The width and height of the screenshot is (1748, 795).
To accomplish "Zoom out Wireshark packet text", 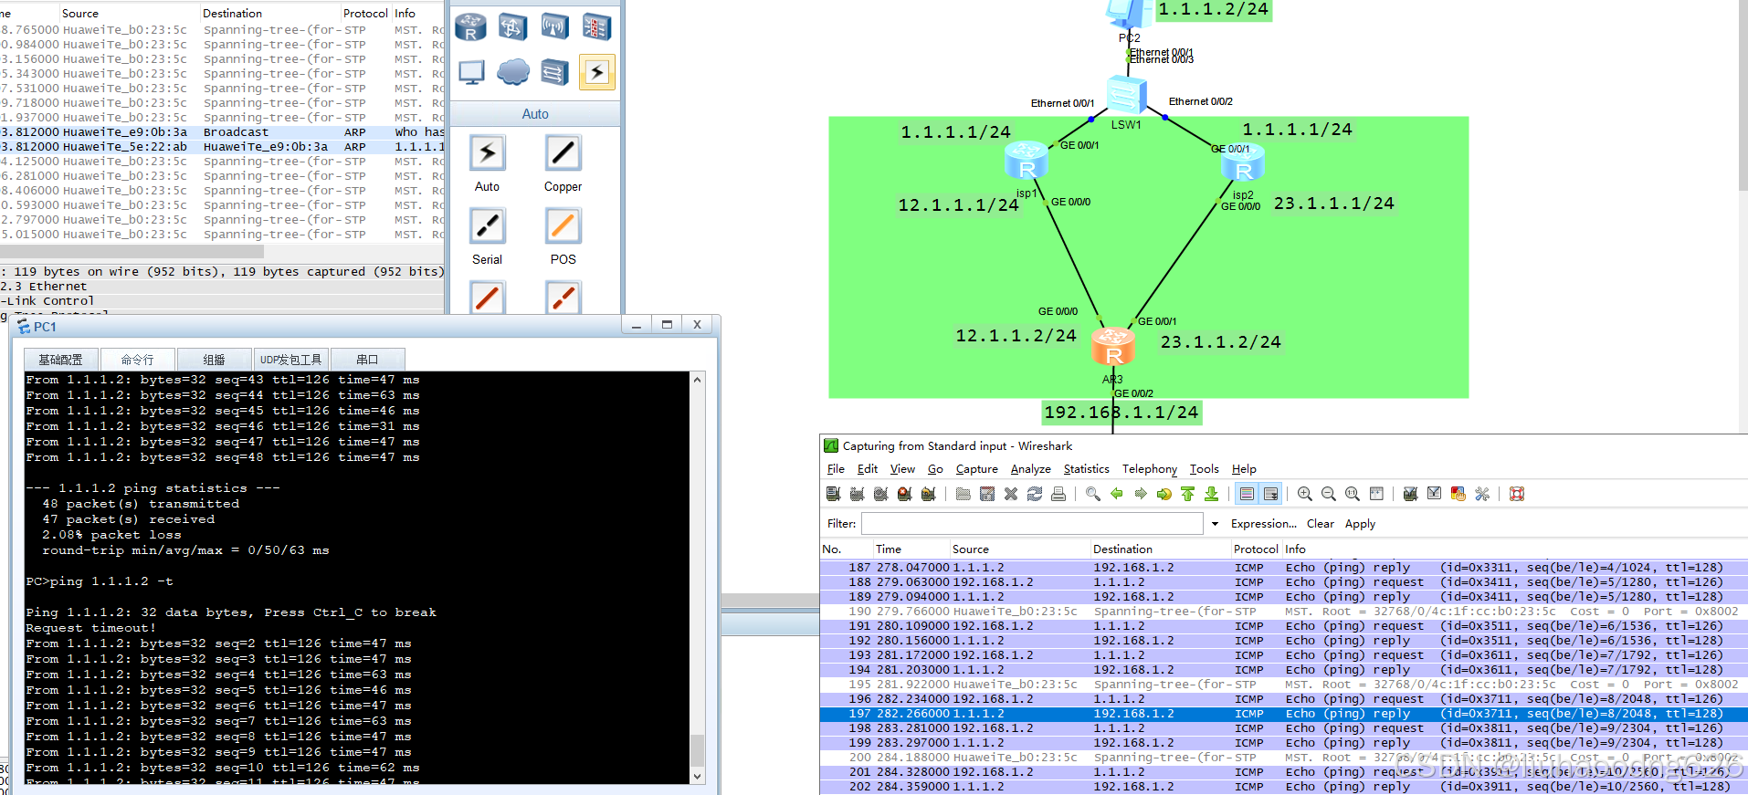I will 1329,494.
